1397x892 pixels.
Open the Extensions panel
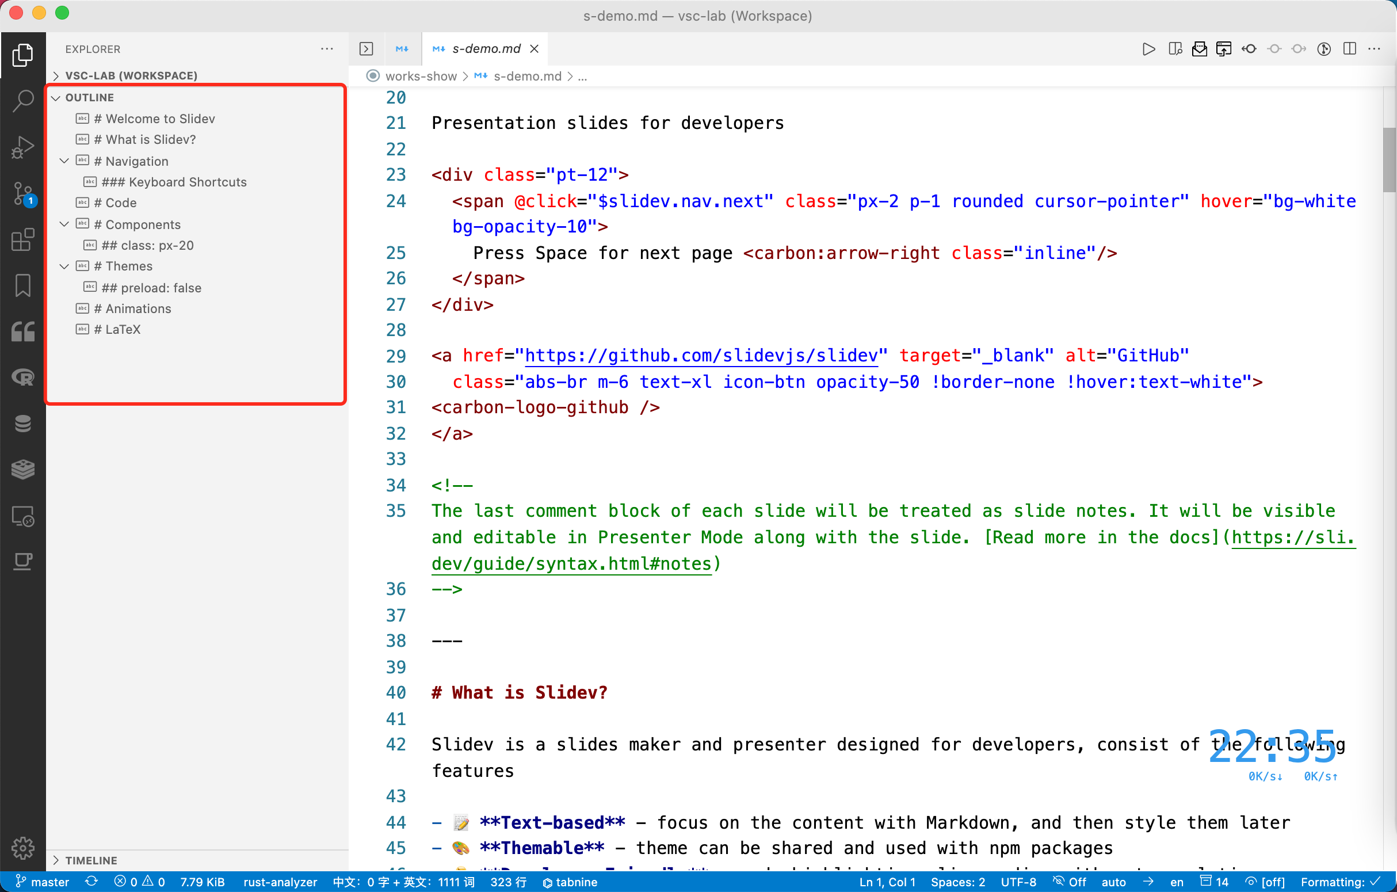22,239
